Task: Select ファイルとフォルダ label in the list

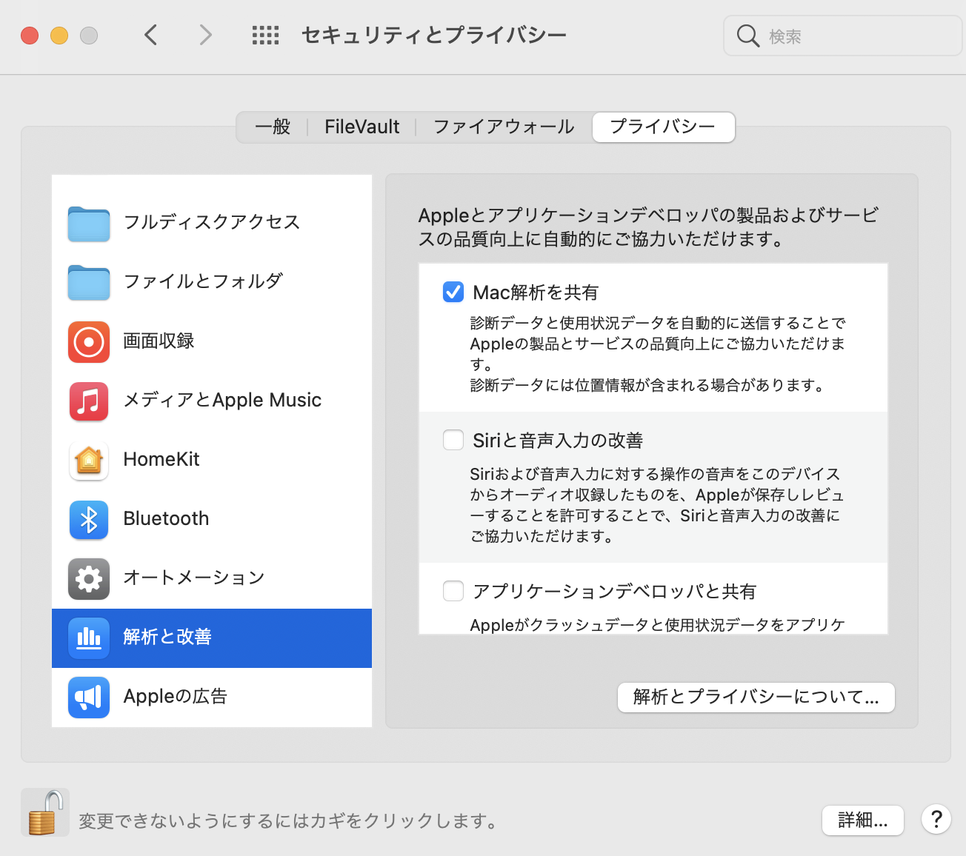Action: 204,281
